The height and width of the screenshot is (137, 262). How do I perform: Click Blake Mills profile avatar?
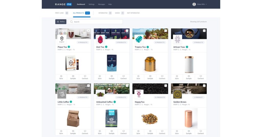[x=194, y=4]
